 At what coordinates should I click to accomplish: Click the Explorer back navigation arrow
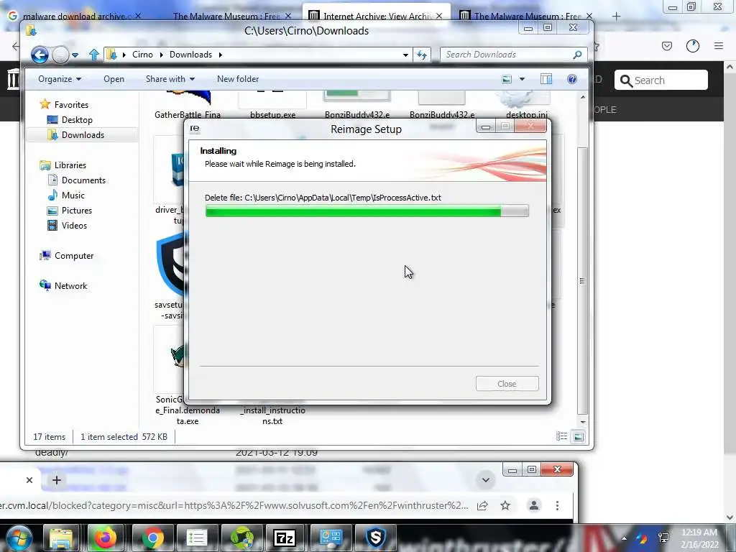[x=40, y=55]
